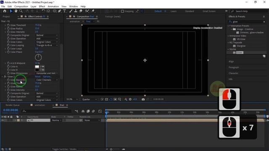
Task: Collapse the Glow 2 effect group
Action: pos(2,76)
